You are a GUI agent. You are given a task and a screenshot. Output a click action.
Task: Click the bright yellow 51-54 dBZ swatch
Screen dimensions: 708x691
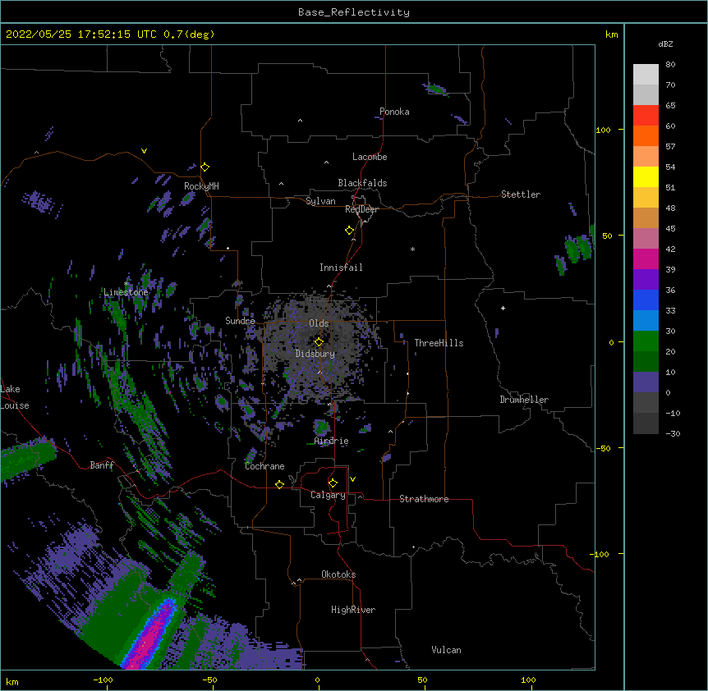(646, 176)
